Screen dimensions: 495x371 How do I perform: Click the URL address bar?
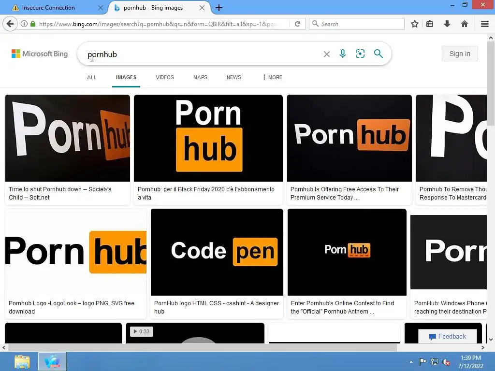tap(158, 24)
